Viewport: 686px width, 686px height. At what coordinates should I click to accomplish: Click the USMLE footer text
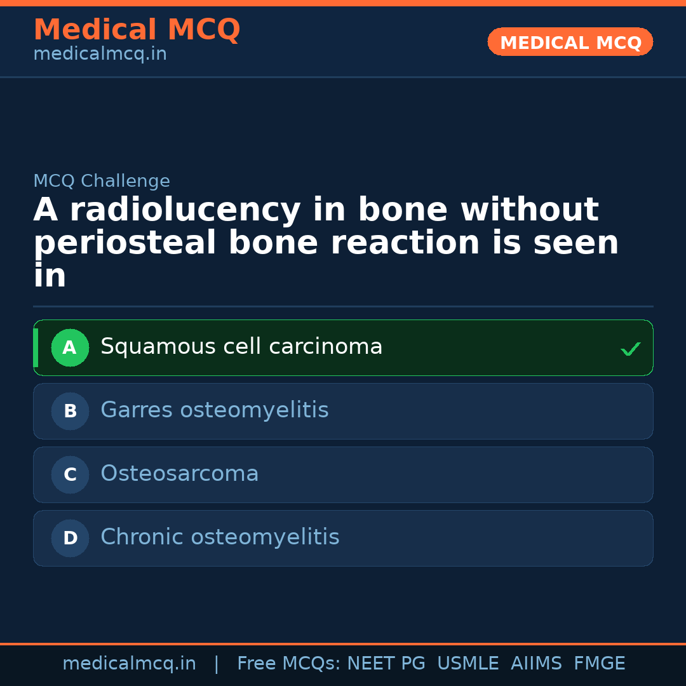coord(467,664)
